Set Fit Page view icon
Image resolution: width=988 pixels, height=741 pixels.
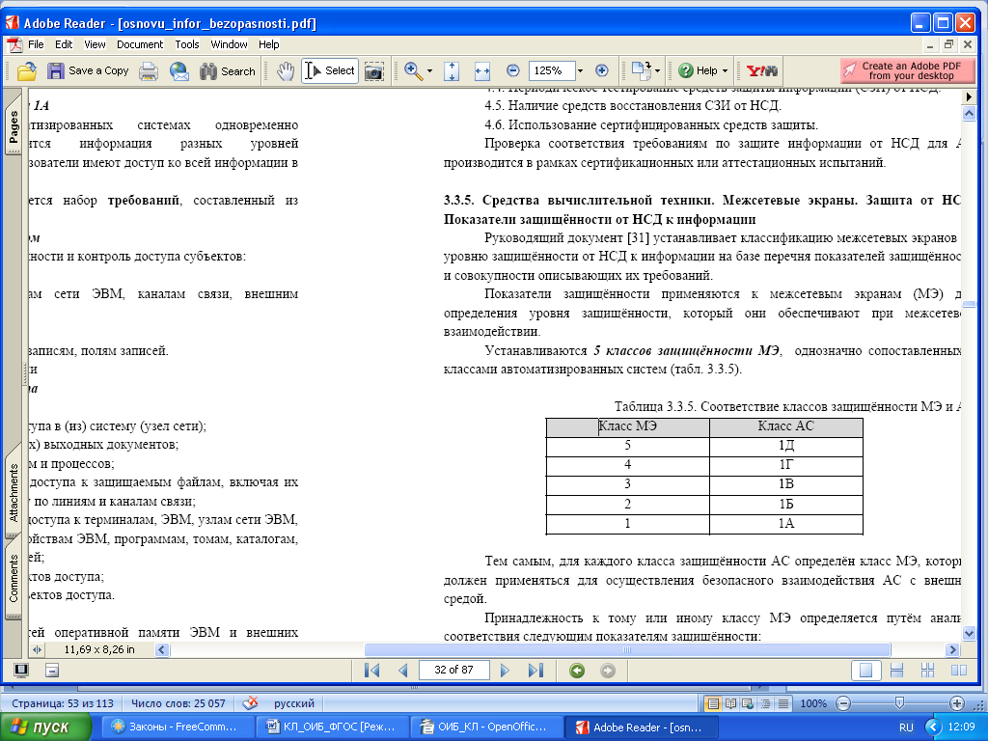tap(452, 71)
